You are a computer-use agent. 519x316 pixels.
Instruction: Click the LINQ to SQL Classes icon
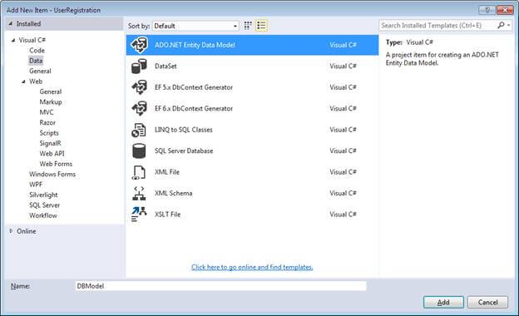tap(139, 130)
